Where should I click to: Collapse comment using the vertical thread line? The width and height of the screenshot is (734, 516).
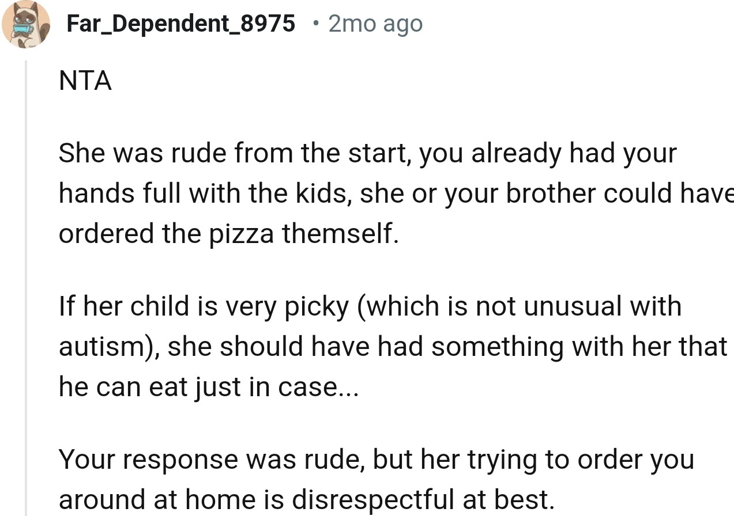pos(25,288)
